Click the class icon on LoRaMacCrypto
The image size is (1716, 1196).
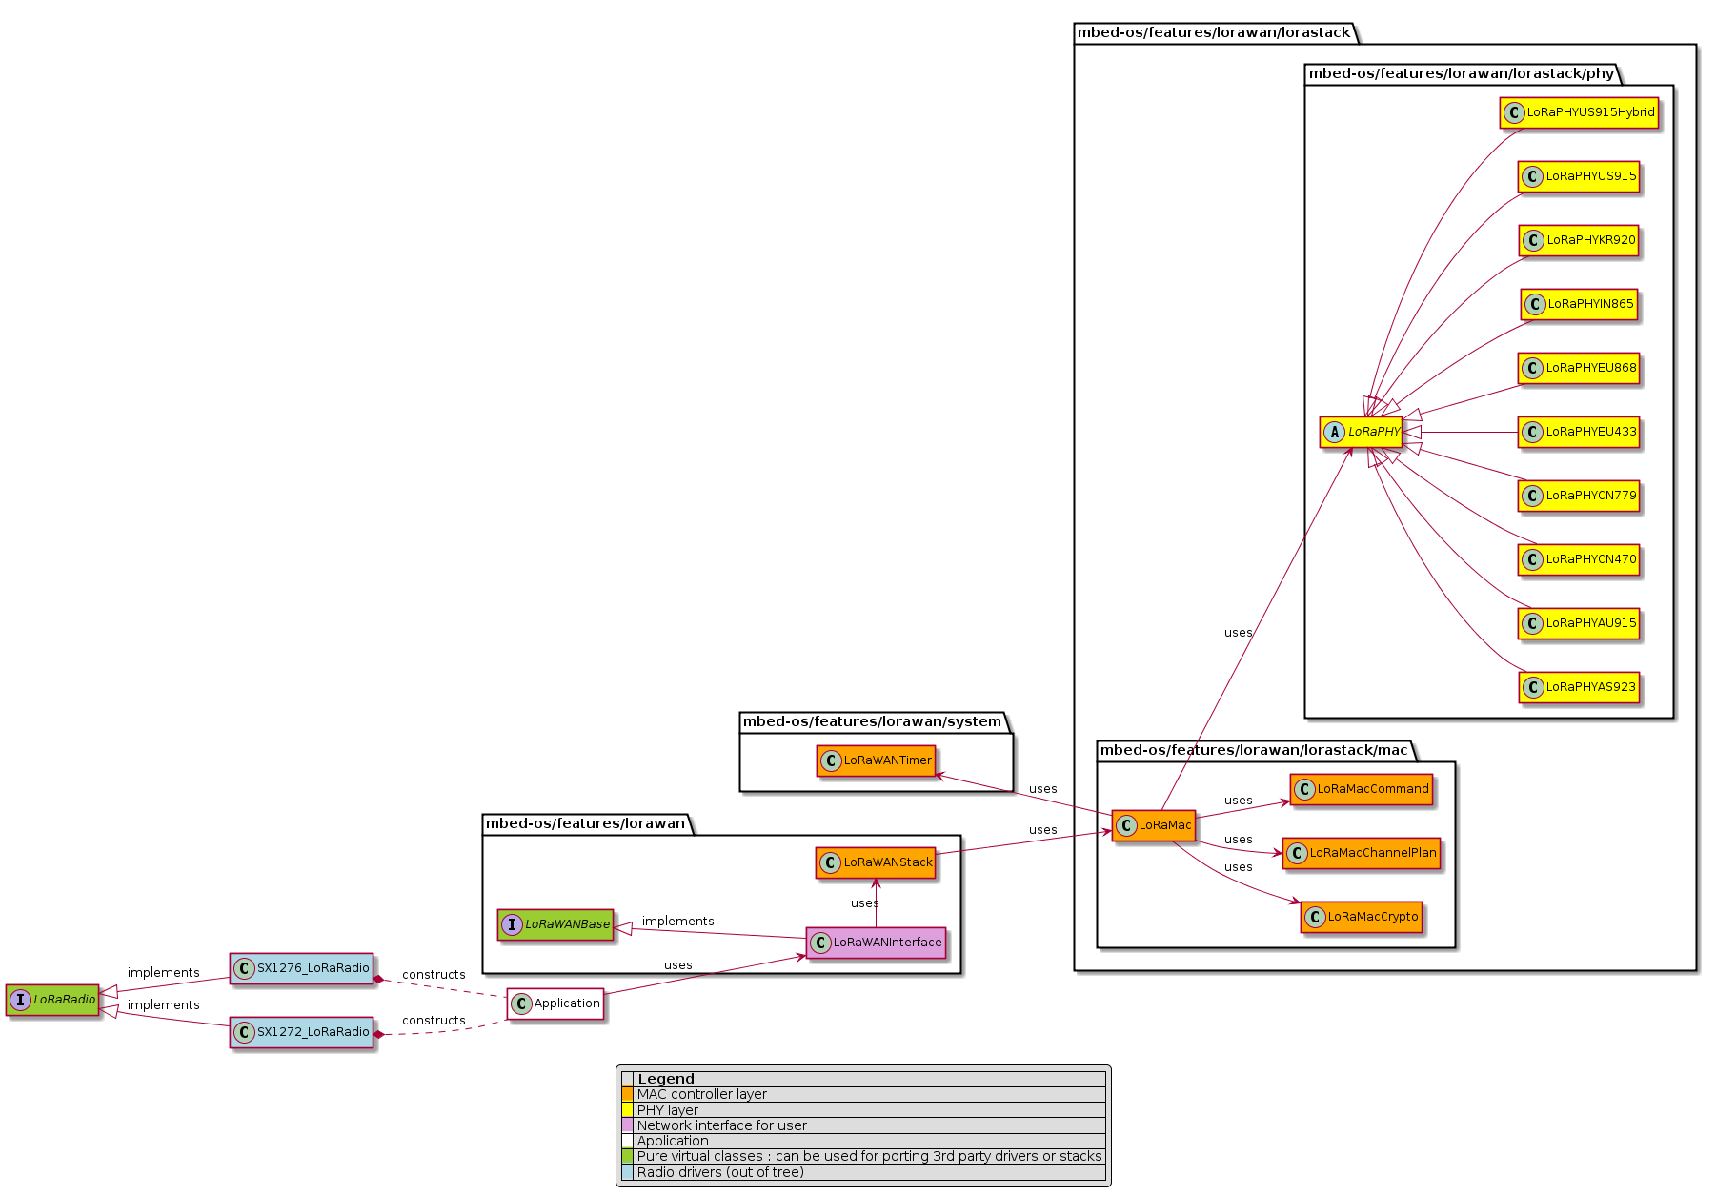click(x=1315, y=917)
